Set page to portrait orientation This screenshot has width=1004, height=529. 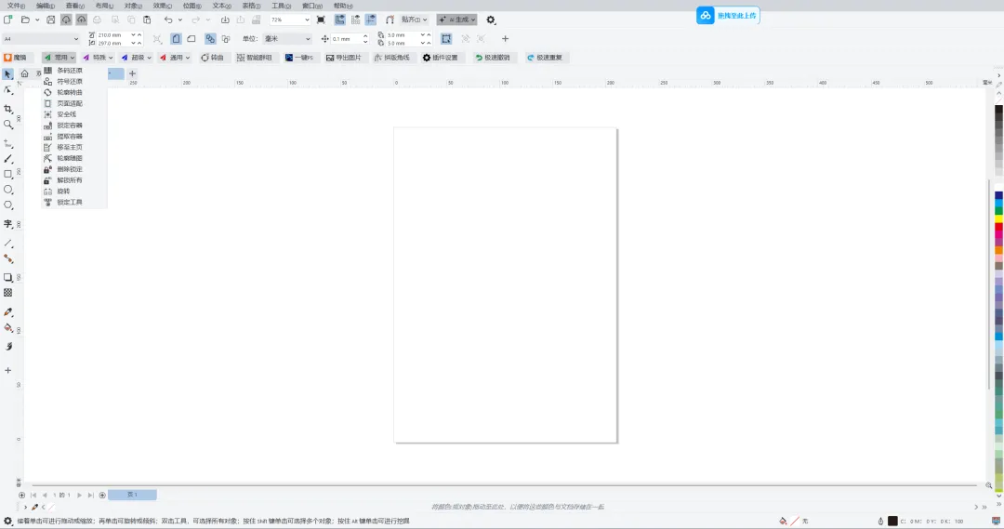coord(176,39)
